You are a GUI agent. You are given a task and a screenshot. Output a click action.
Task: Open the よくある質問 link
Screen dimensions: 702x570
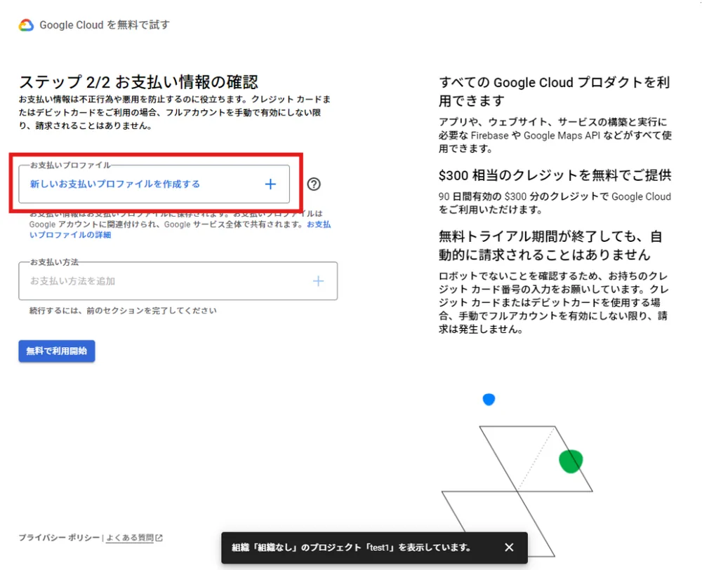(x=130, y=538)
